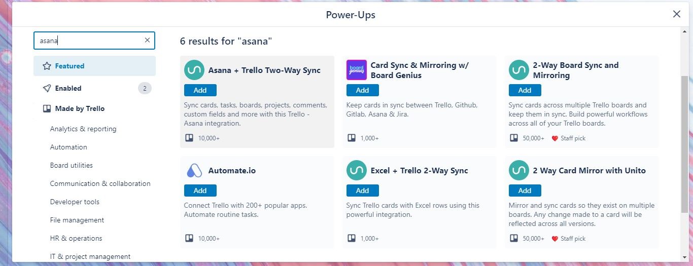Open Communication & collaboration category
The height and width of the screenshot is (266, 693).
pos(100,183)
